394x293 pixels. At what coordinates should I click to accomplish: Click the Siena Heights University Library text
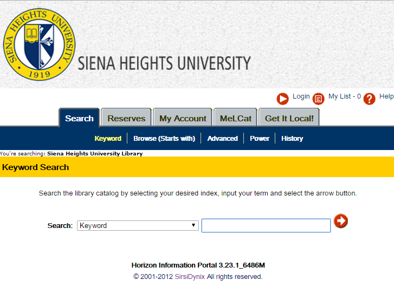95,153
